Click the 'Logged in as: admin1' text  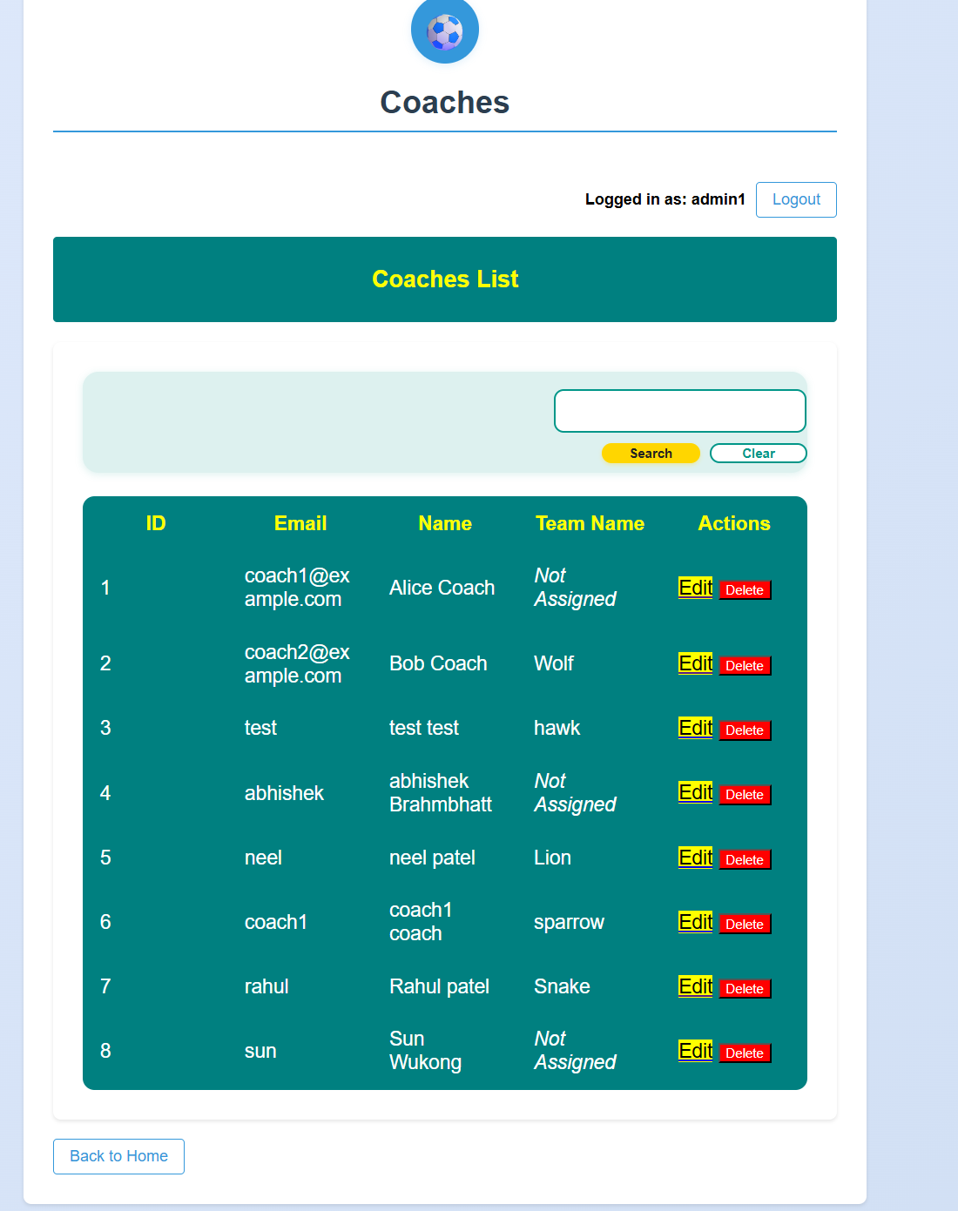(665, 199)
